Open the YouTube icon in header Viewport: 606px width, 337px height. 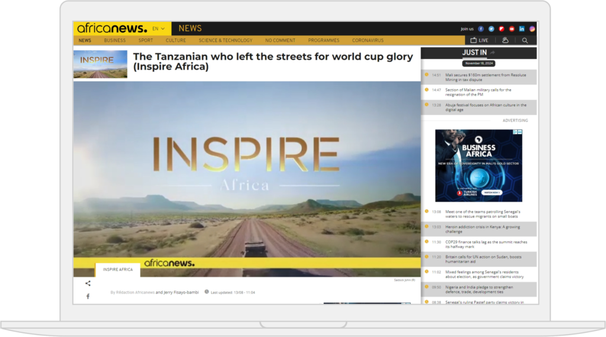[x=512, y=29]
